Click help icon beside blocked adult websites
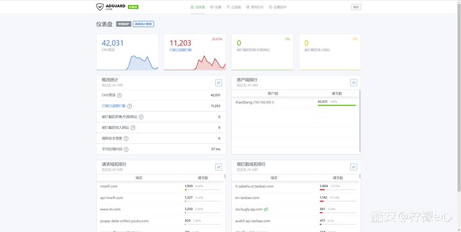461x232 pixels. click(133, 128)
